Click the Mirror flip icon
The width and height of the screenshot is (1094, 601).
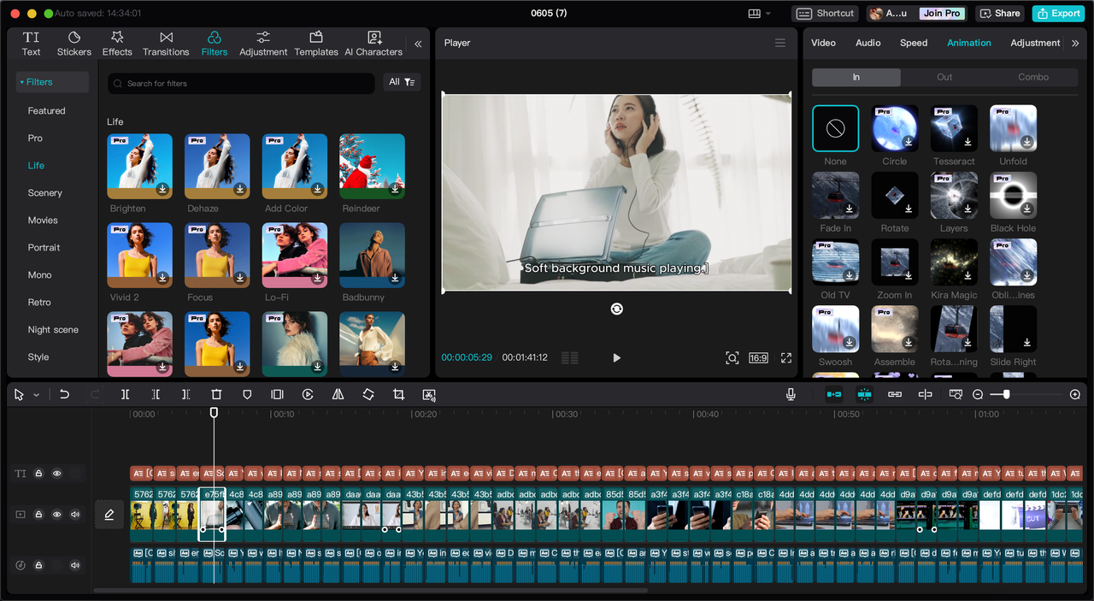click(x=338, y=394)
